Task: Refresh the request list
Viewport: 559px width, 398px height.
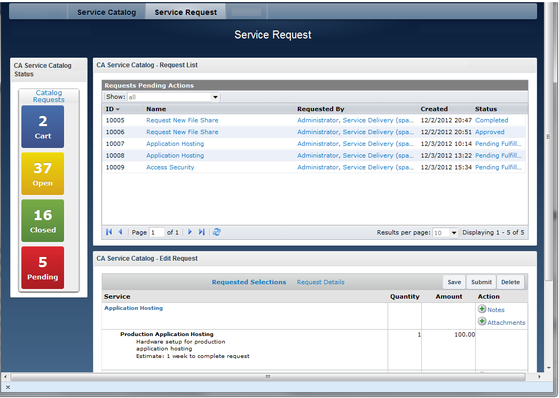Action: point(217,232)
